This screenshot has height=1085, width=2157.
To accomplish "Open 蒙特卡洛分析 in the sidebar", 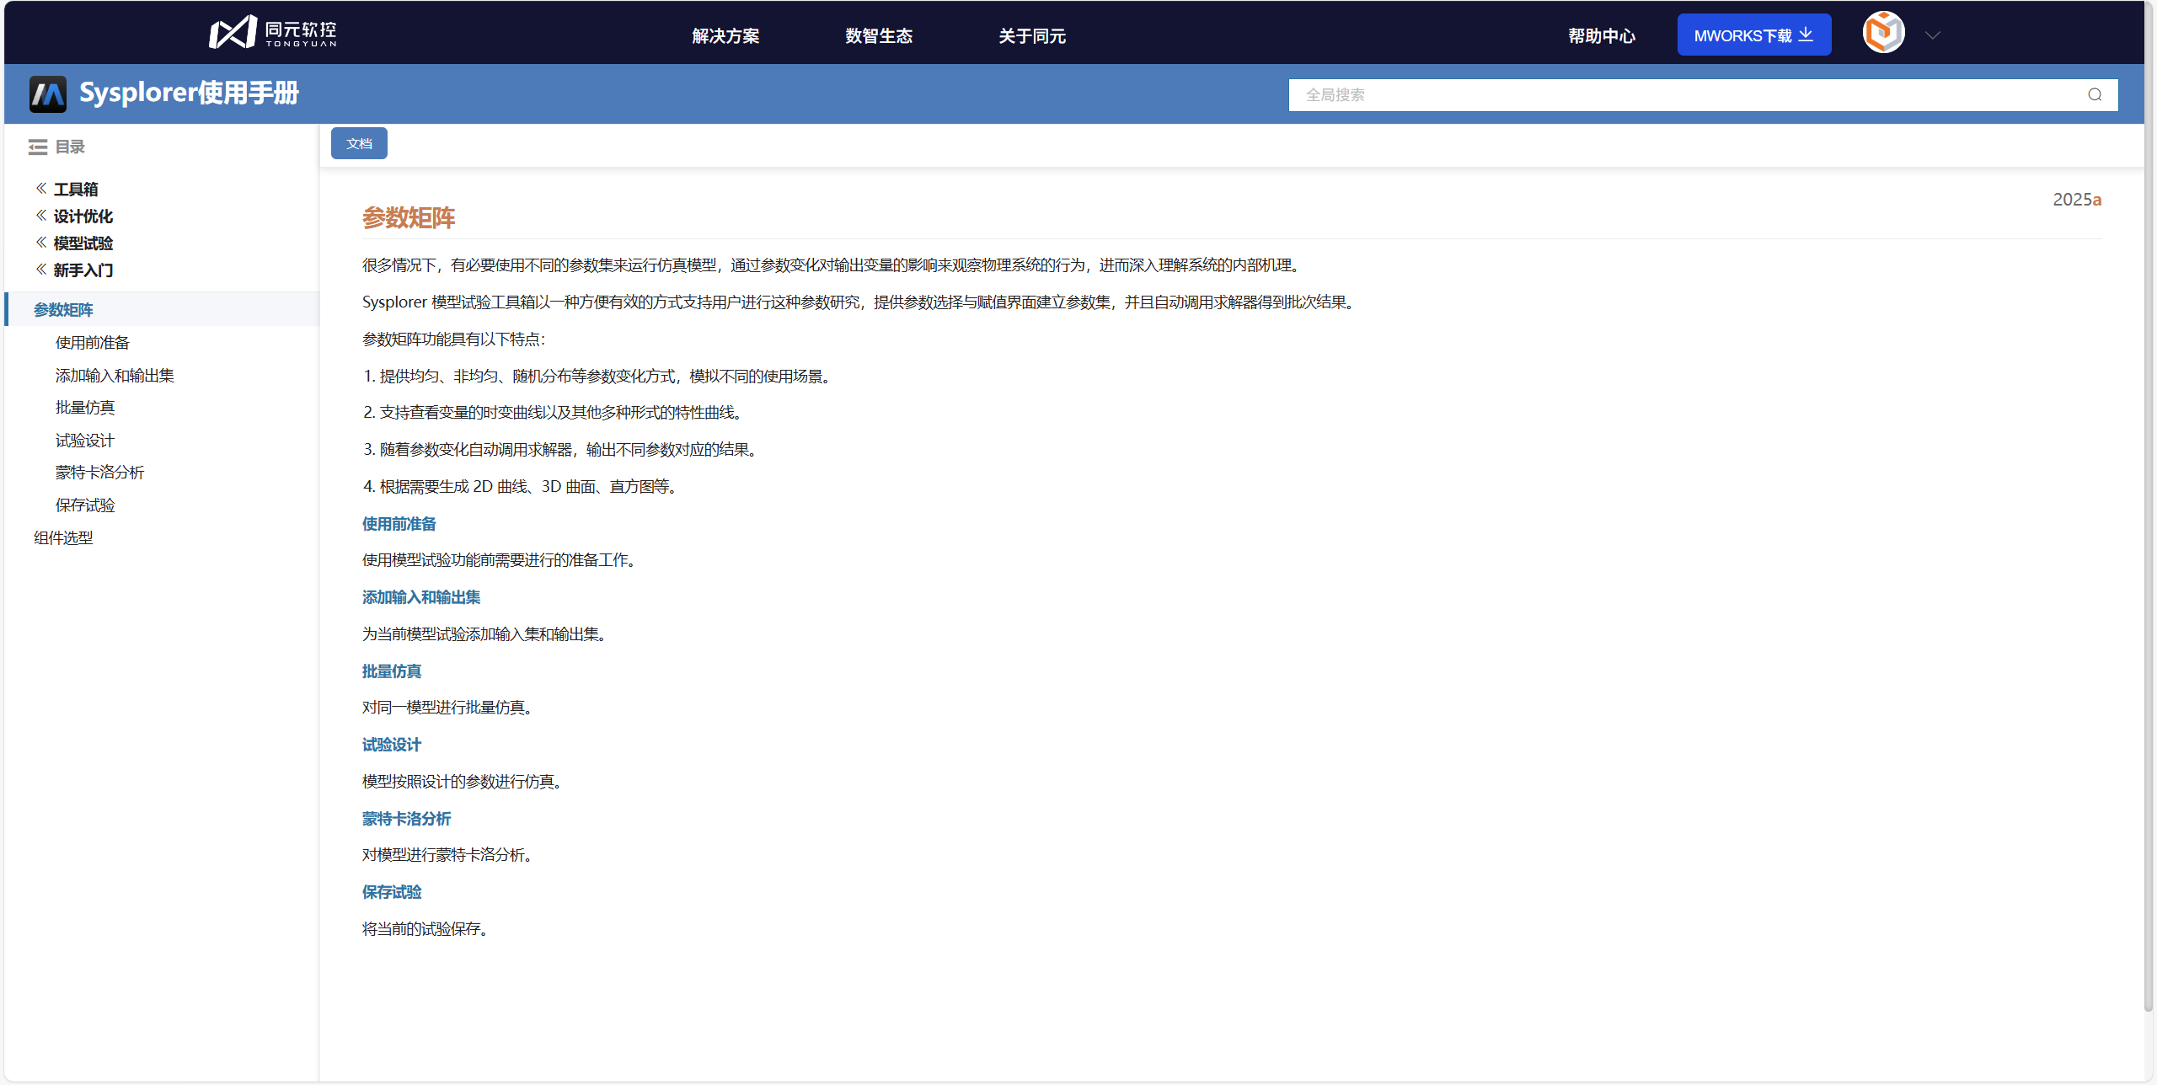I will click(100, 472).
